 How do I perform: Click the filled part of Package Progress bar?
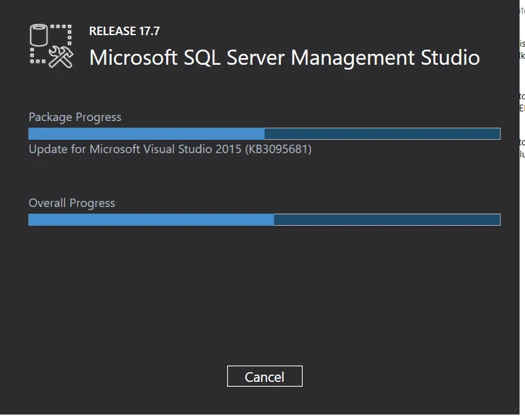click(146, 134)
